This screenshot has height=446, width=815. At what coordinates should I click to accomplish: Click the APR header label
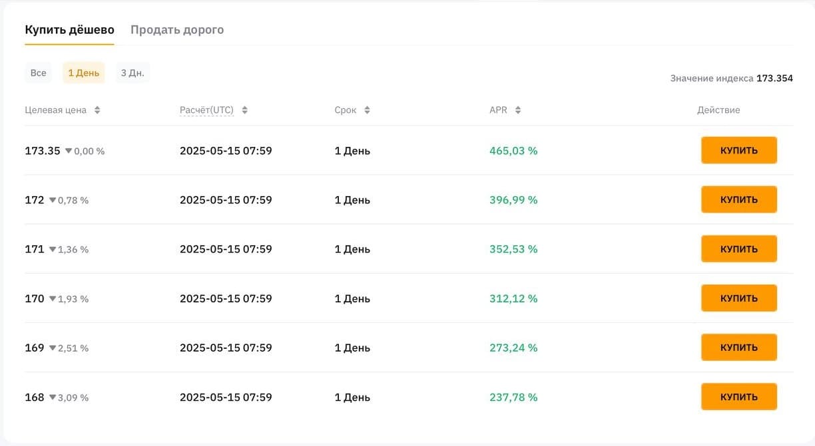point(498,110)
